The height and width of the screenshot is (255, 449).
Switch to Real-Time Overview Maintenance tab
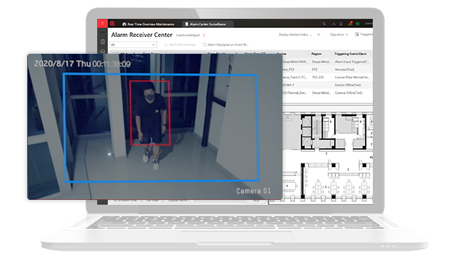148,24
